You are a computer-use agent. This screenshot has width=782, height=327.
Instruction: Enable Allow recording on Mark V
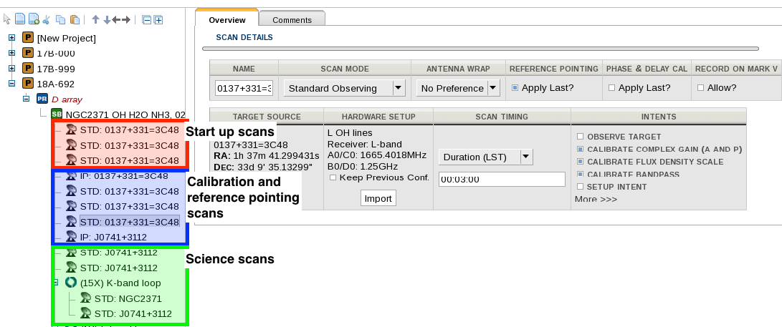click(x=700, y=88)
